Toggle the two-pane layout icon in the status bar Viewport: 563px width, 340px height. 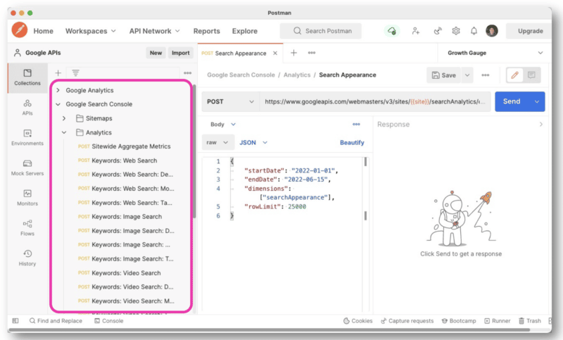click(15, 320)
